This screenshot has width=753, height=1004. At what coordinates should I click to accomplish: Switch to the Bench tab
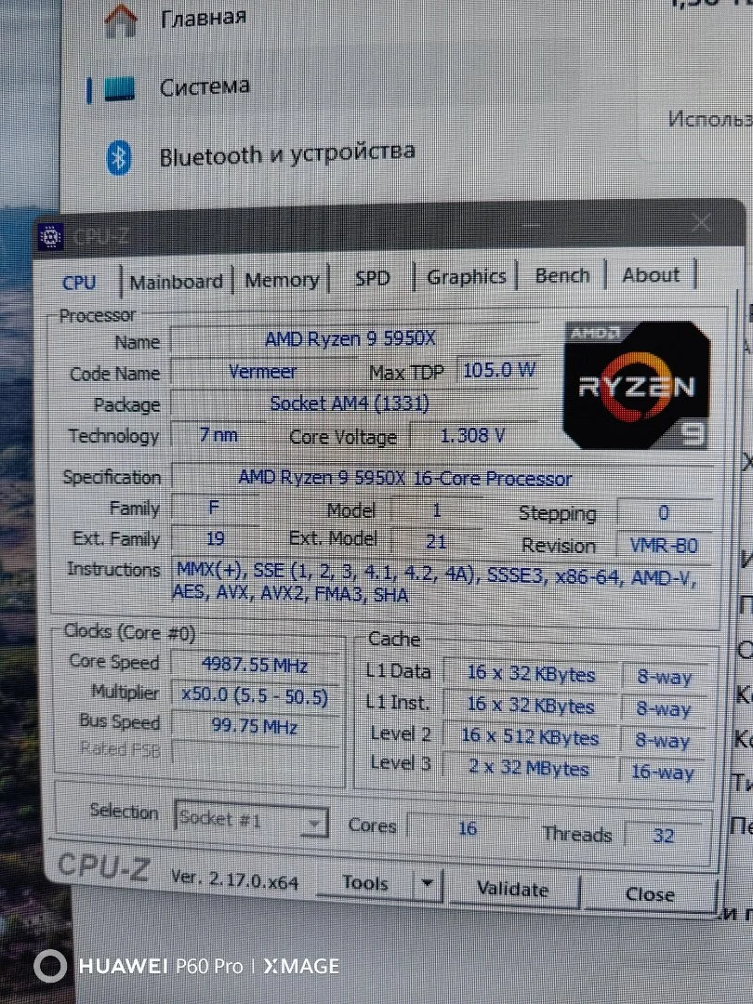(x=561, y=275)
